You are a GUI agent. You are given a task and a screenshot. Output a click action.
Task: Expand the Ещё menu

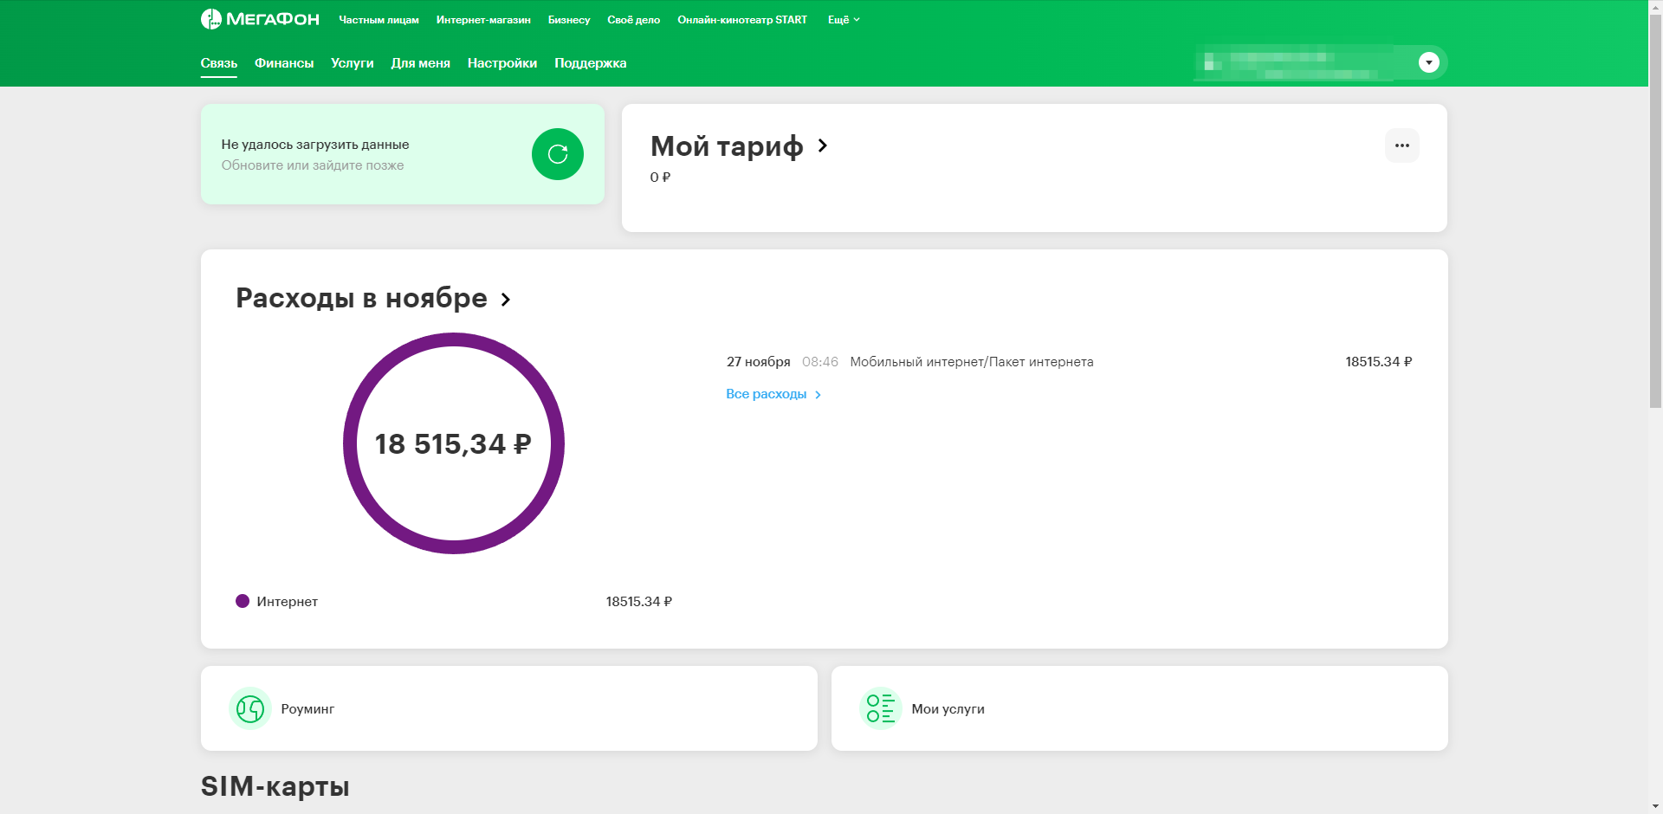[x=844, y=19]
